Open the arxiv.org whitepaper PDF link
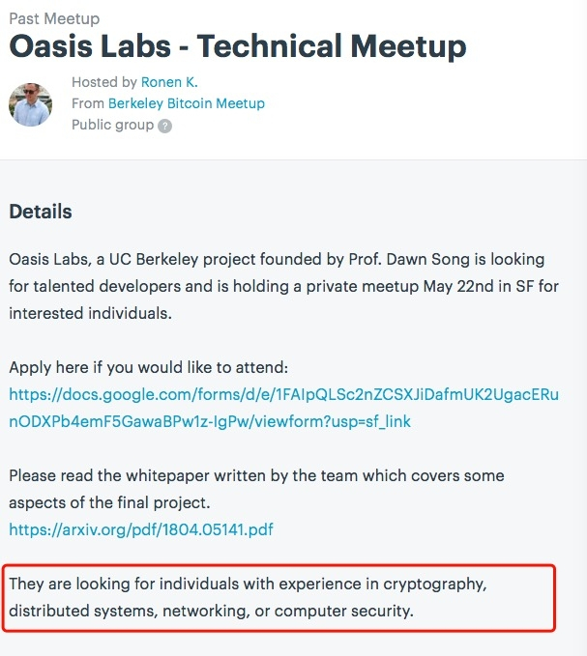Screen dimensions: 587x656 [141, 529]
